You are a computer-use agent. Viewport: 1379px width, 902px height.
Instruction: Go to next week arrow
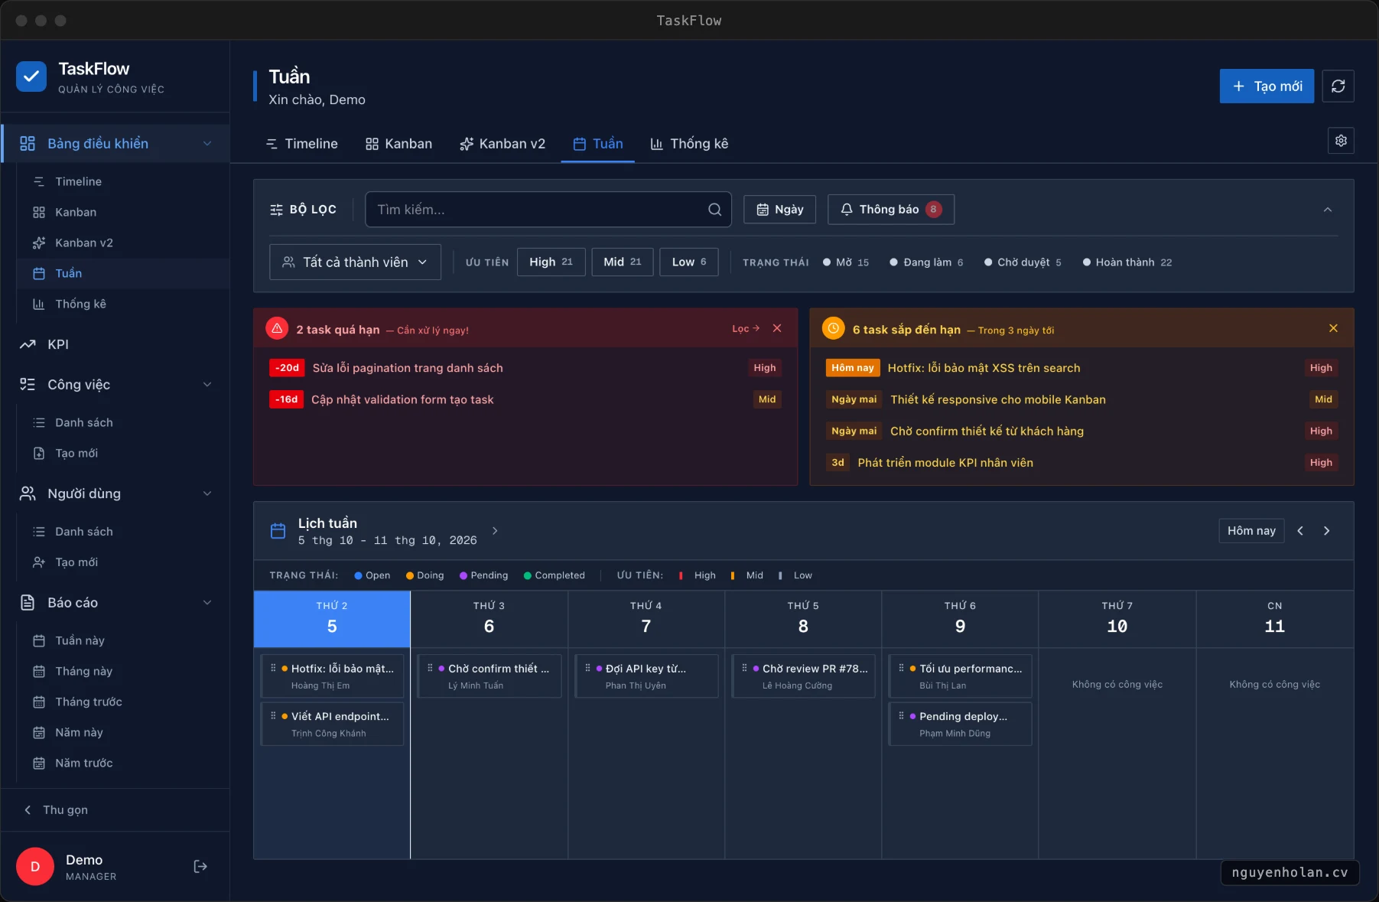pyautogui.click(x=1327, y=531)
